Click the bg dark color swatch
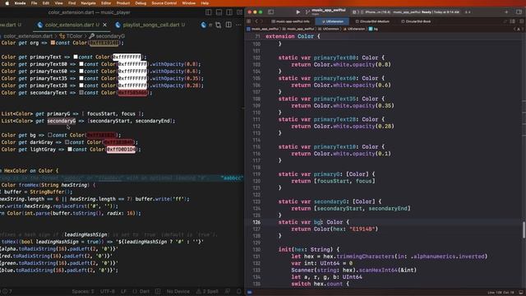 pos(49,135)
